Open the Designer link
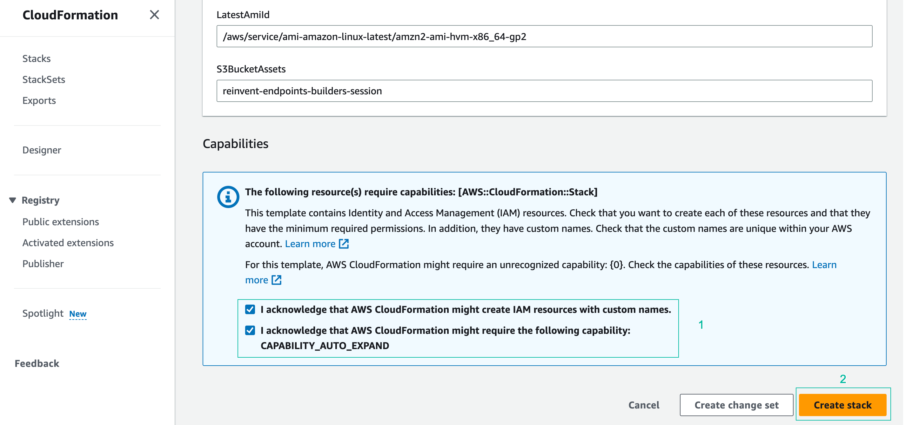Screen dimensions: 919x425 [41, 150]
